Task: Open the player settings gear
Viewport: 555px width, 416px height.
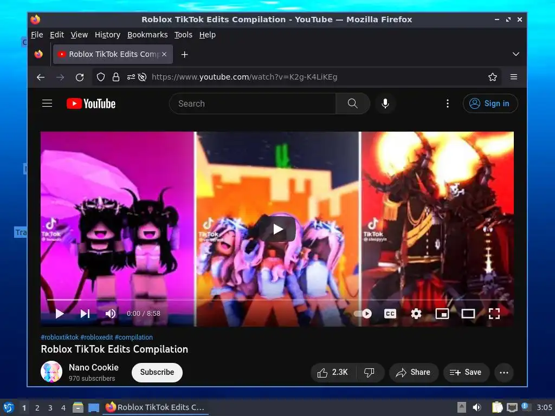Action: [416, 314]
